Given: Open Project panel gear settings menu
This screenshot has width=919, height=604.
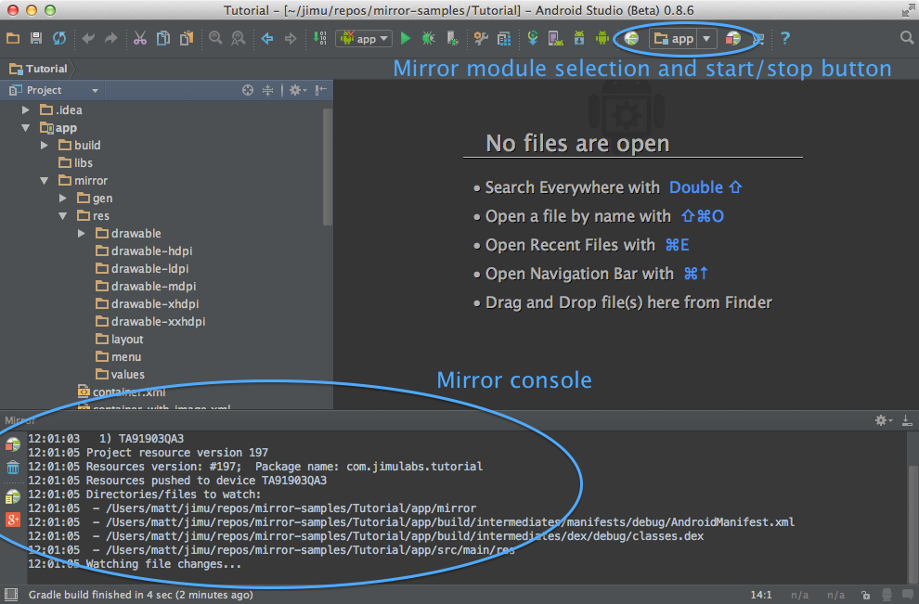Looking at the screenshot, I should tap(298, 90).
